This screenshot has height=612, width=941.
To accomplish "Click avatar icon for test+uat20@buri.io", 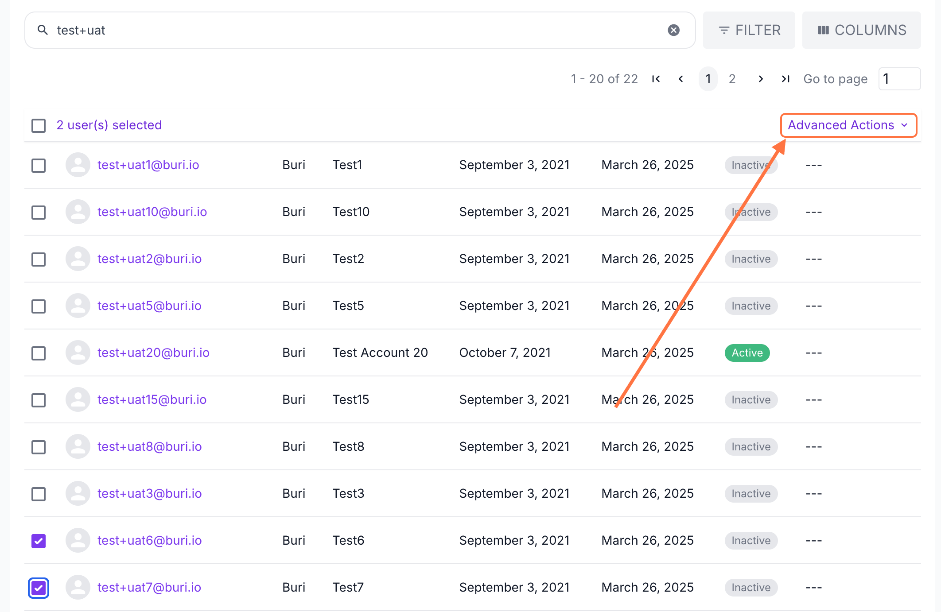I will (x=78, y=352).
